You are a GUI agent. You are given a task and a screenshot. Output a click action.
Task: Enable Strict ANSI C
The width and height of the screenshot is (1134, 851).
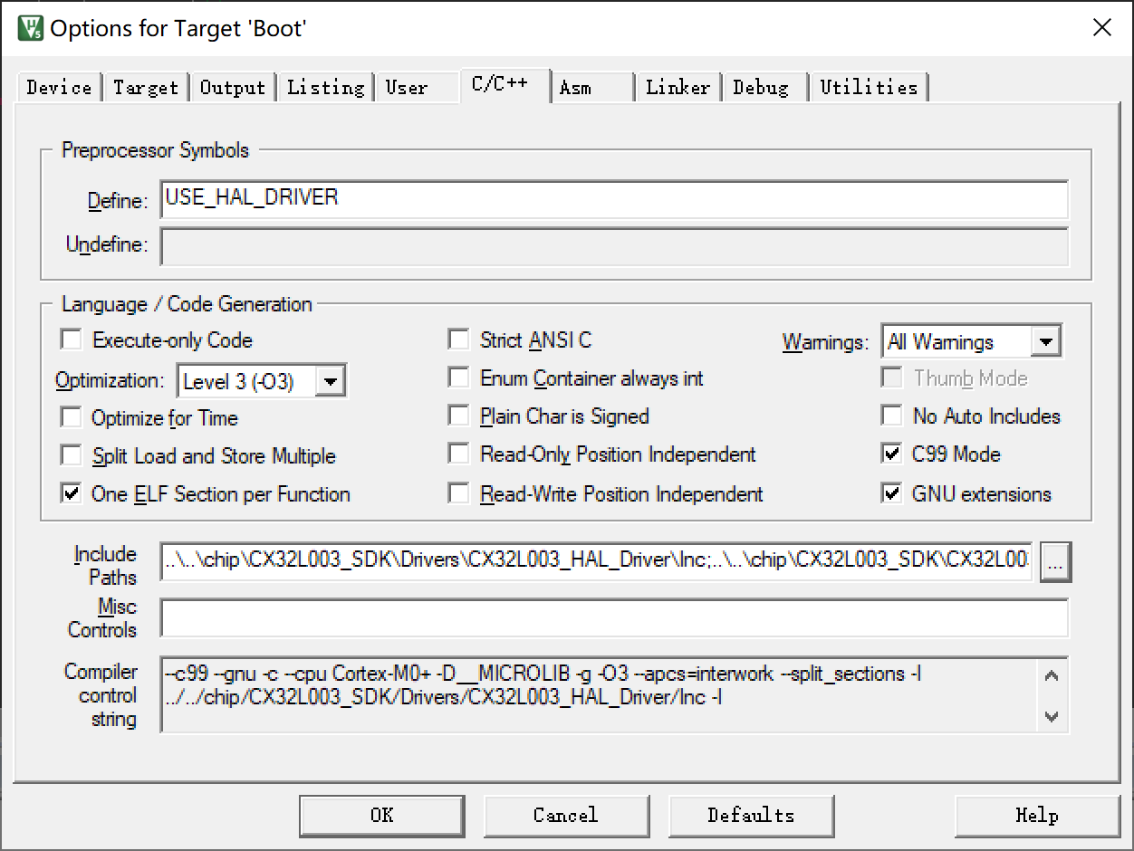(x=458, y=339)
